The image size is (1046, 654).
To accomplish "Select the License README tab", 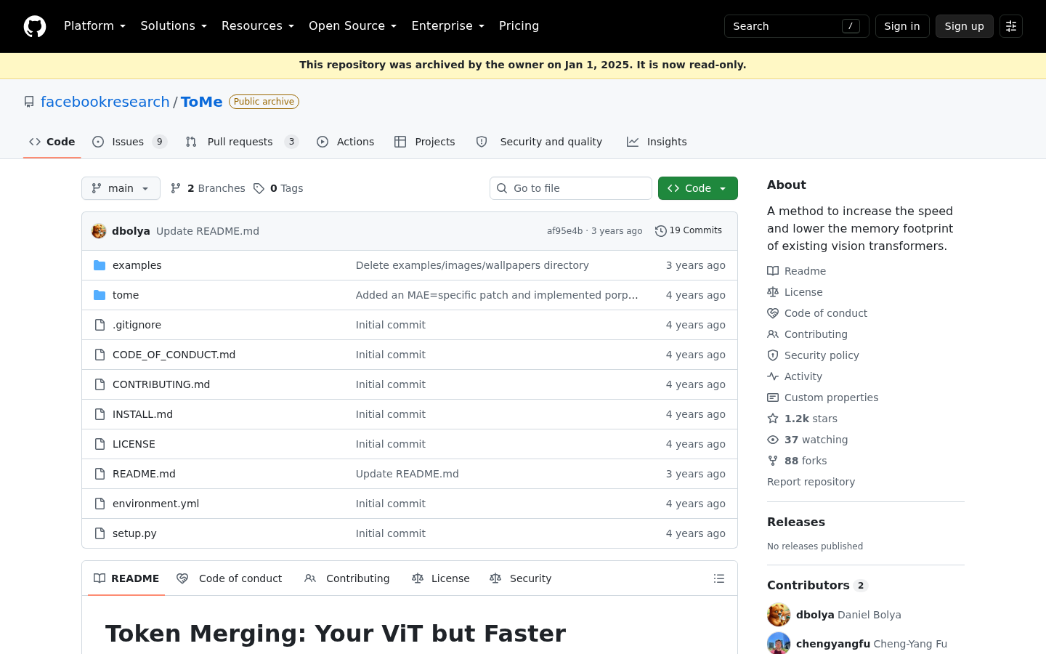I will pos(441,578).
